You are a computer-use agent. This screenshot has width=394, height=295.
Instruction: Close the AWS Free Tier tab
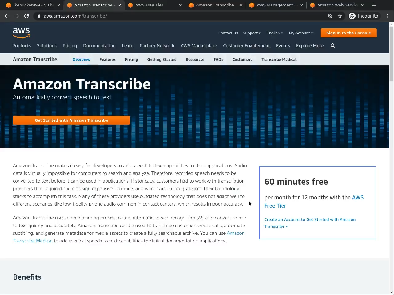[x=180, y=5]
